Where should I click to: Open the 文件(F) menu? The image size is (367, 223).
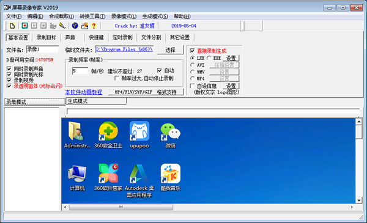tap(13, 16)
